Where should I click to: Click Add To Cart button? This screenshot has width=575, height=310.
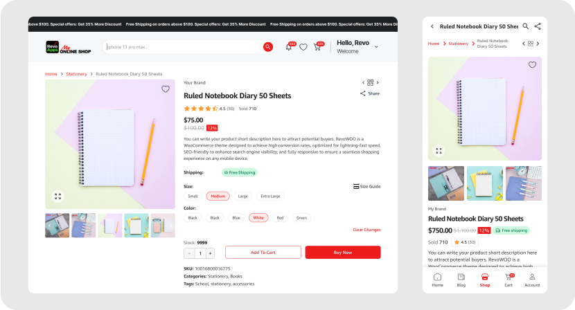click(x=263, y=253)
